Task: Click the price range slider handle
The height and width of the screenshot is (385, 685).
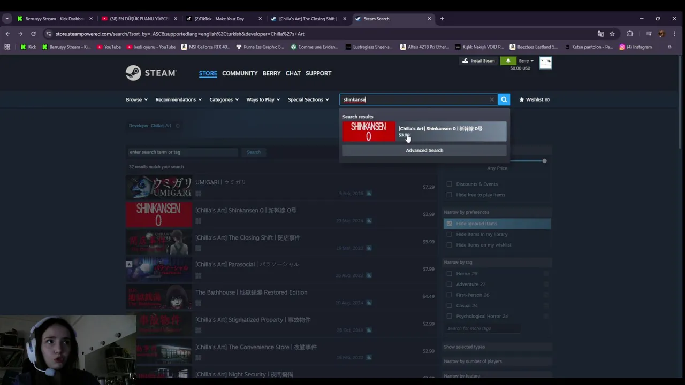Action: coord(544,161)
